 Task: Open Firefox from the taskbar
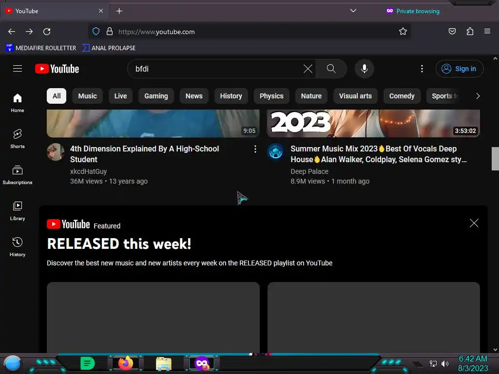click(x=126, y=363)
